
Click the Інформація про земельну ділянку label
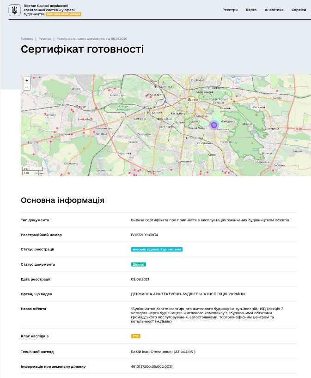(53, 366)
